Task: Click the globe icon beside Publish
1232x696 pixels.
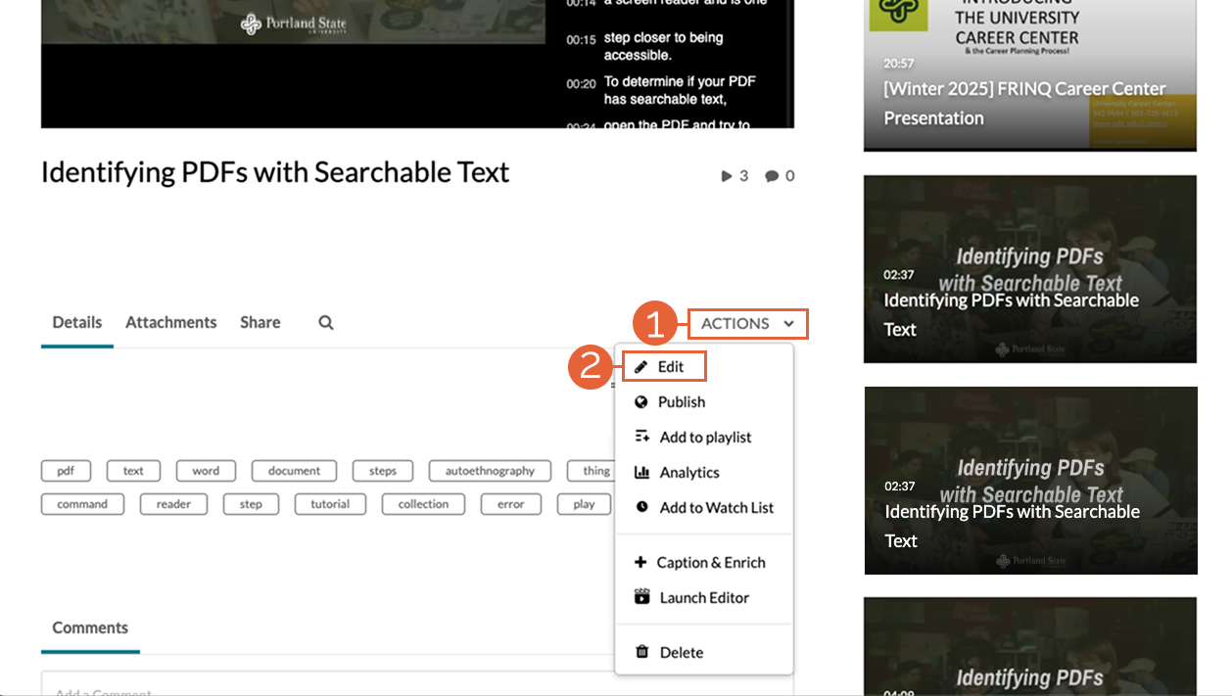Action: 641,402
